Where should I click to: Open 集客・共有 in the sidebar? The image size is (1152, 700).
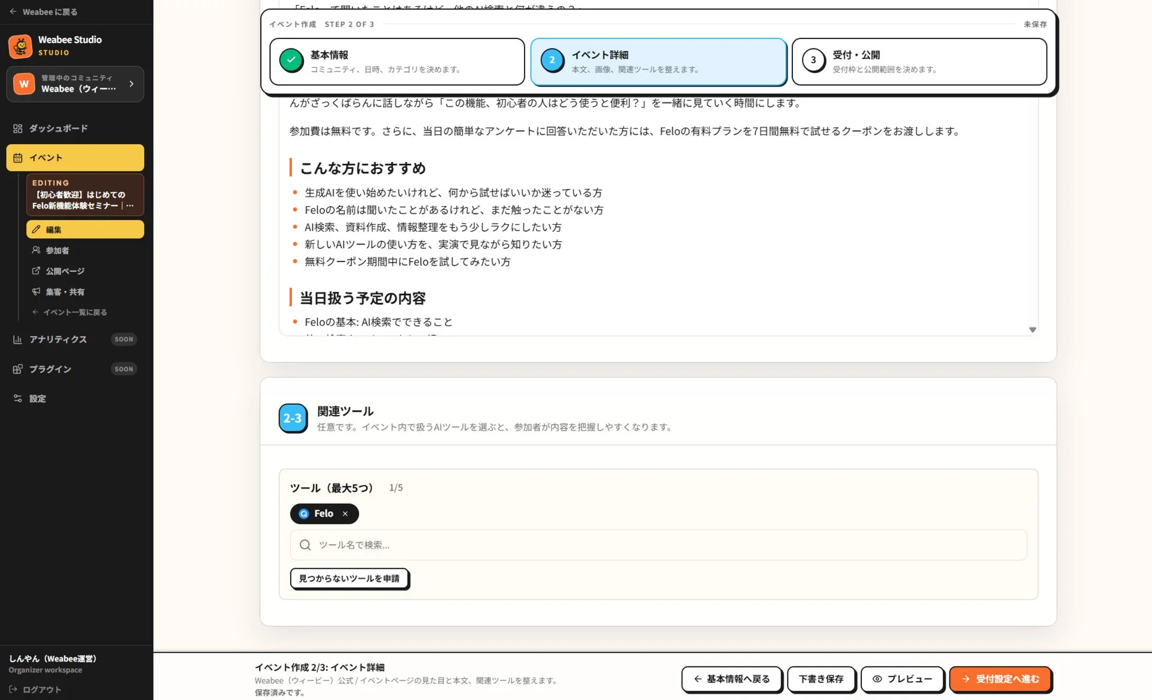click(85, 291)
